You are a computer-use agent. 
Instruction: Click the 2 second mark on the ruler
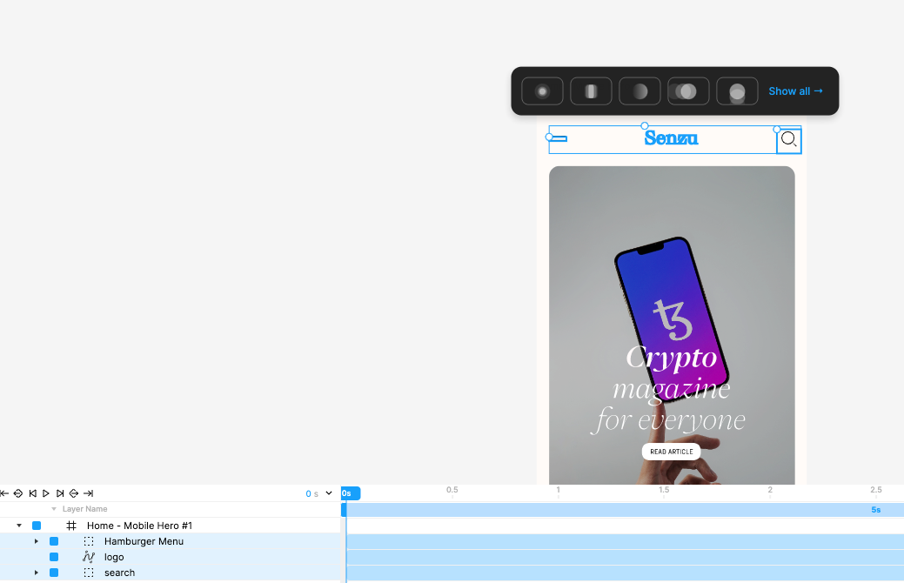[770, 490]
